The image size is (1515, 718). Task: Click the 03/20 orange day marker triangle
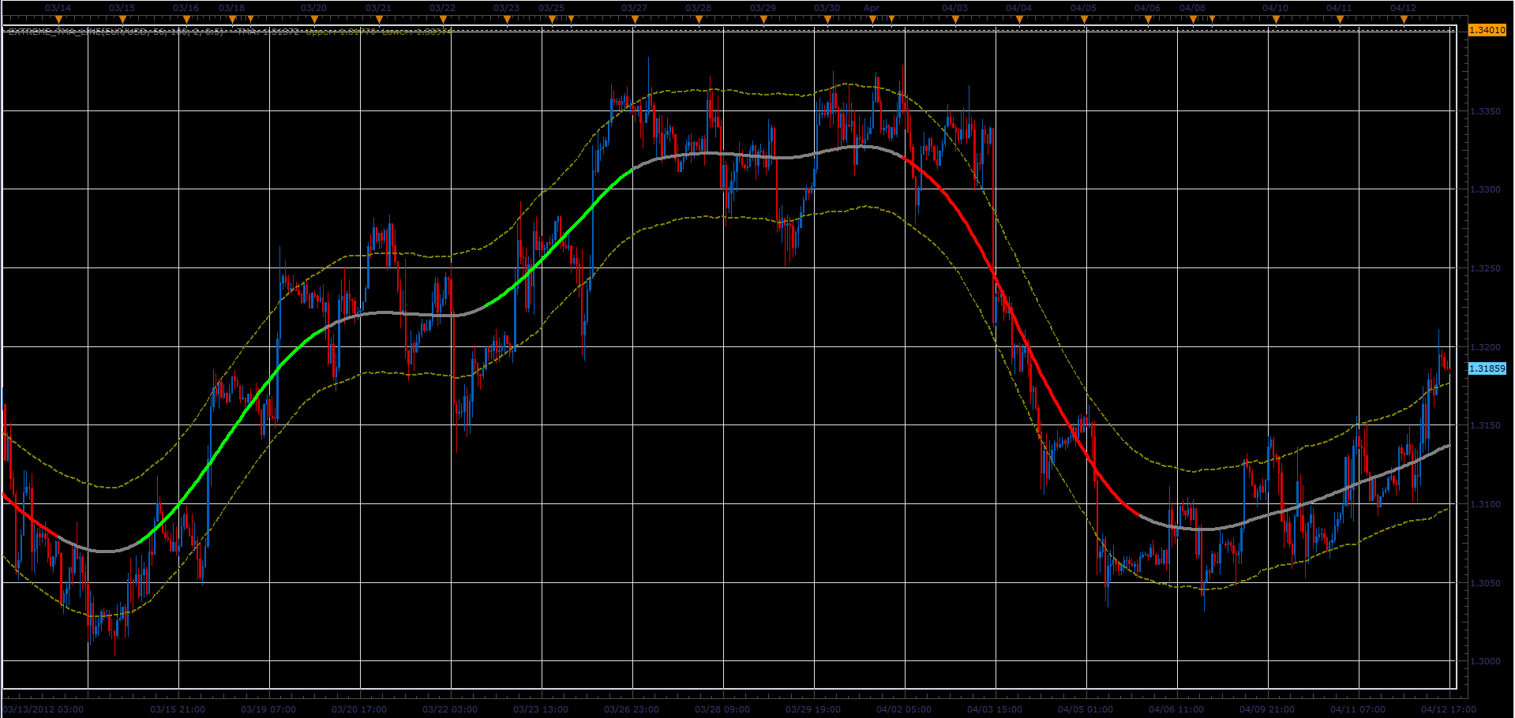point(313,17)
